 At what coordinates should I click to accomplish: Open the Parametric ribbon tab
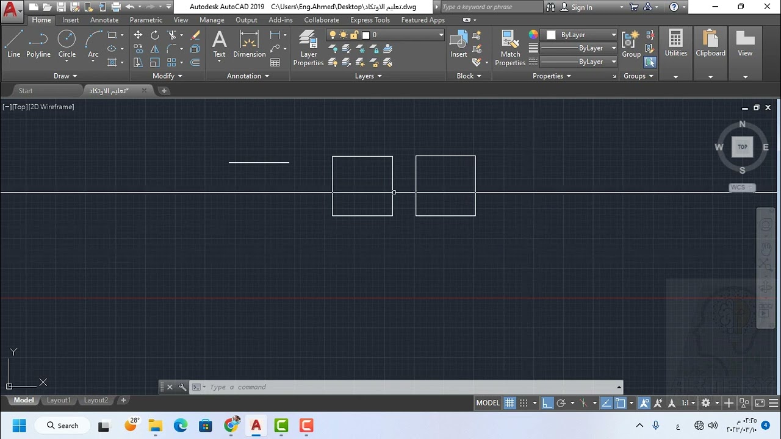click(146, 20)
